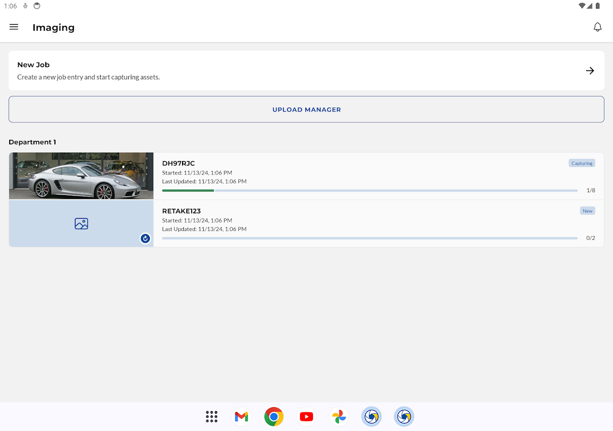Tap the RETAKE123 placeholder image icon

pyautogui.click(x=81, y=224)
